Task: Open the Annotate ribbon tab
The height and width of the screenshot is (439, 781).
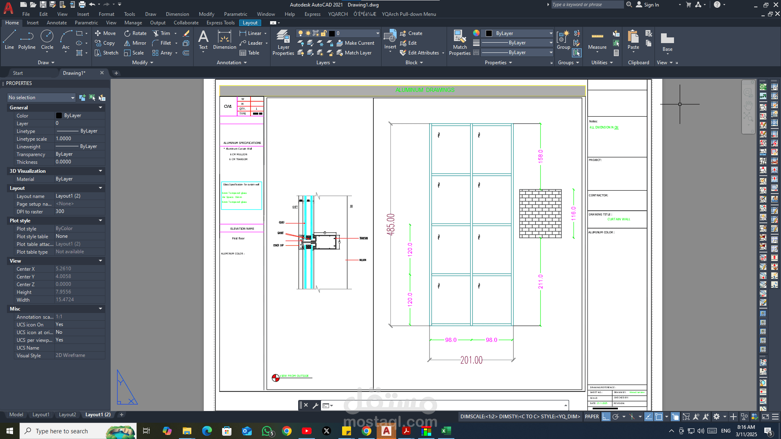Action: pyautogui.click(x=57, y=23)
